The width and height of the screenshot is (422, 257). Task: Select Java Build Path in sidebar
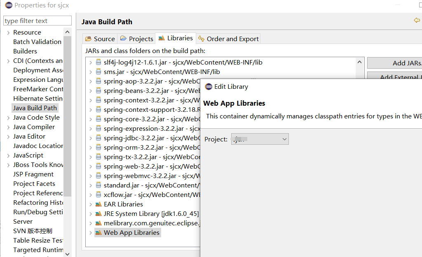click(35, 108)
